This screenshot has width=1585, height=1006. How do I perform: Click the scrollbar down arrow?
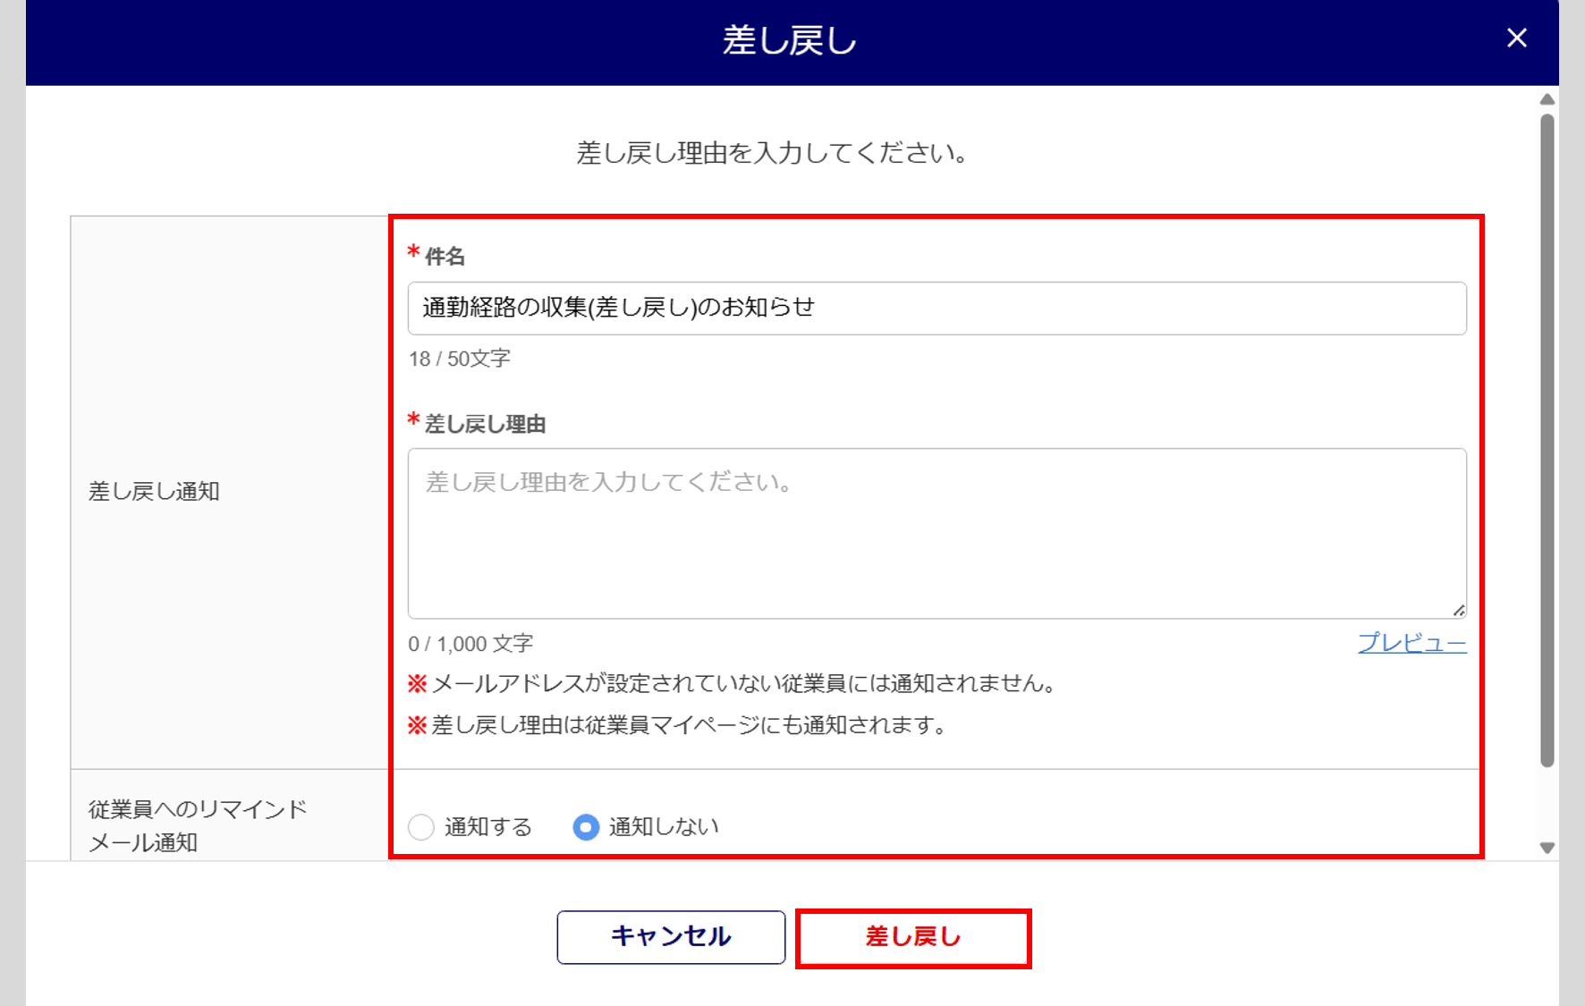pos(1547,848)
